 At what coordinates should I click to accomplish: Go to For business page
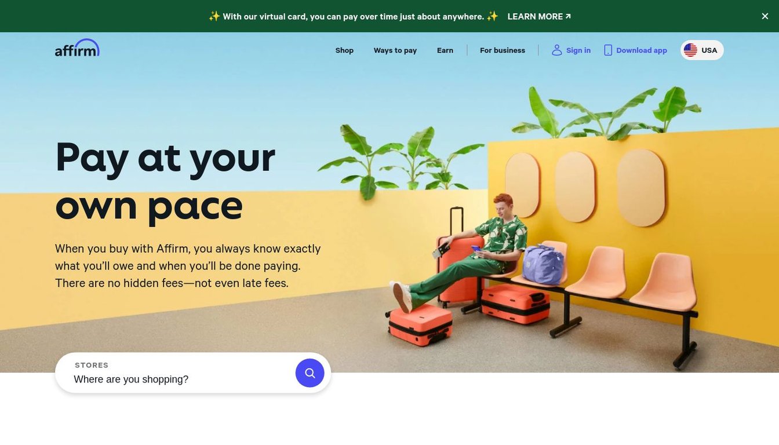(503, 50)
